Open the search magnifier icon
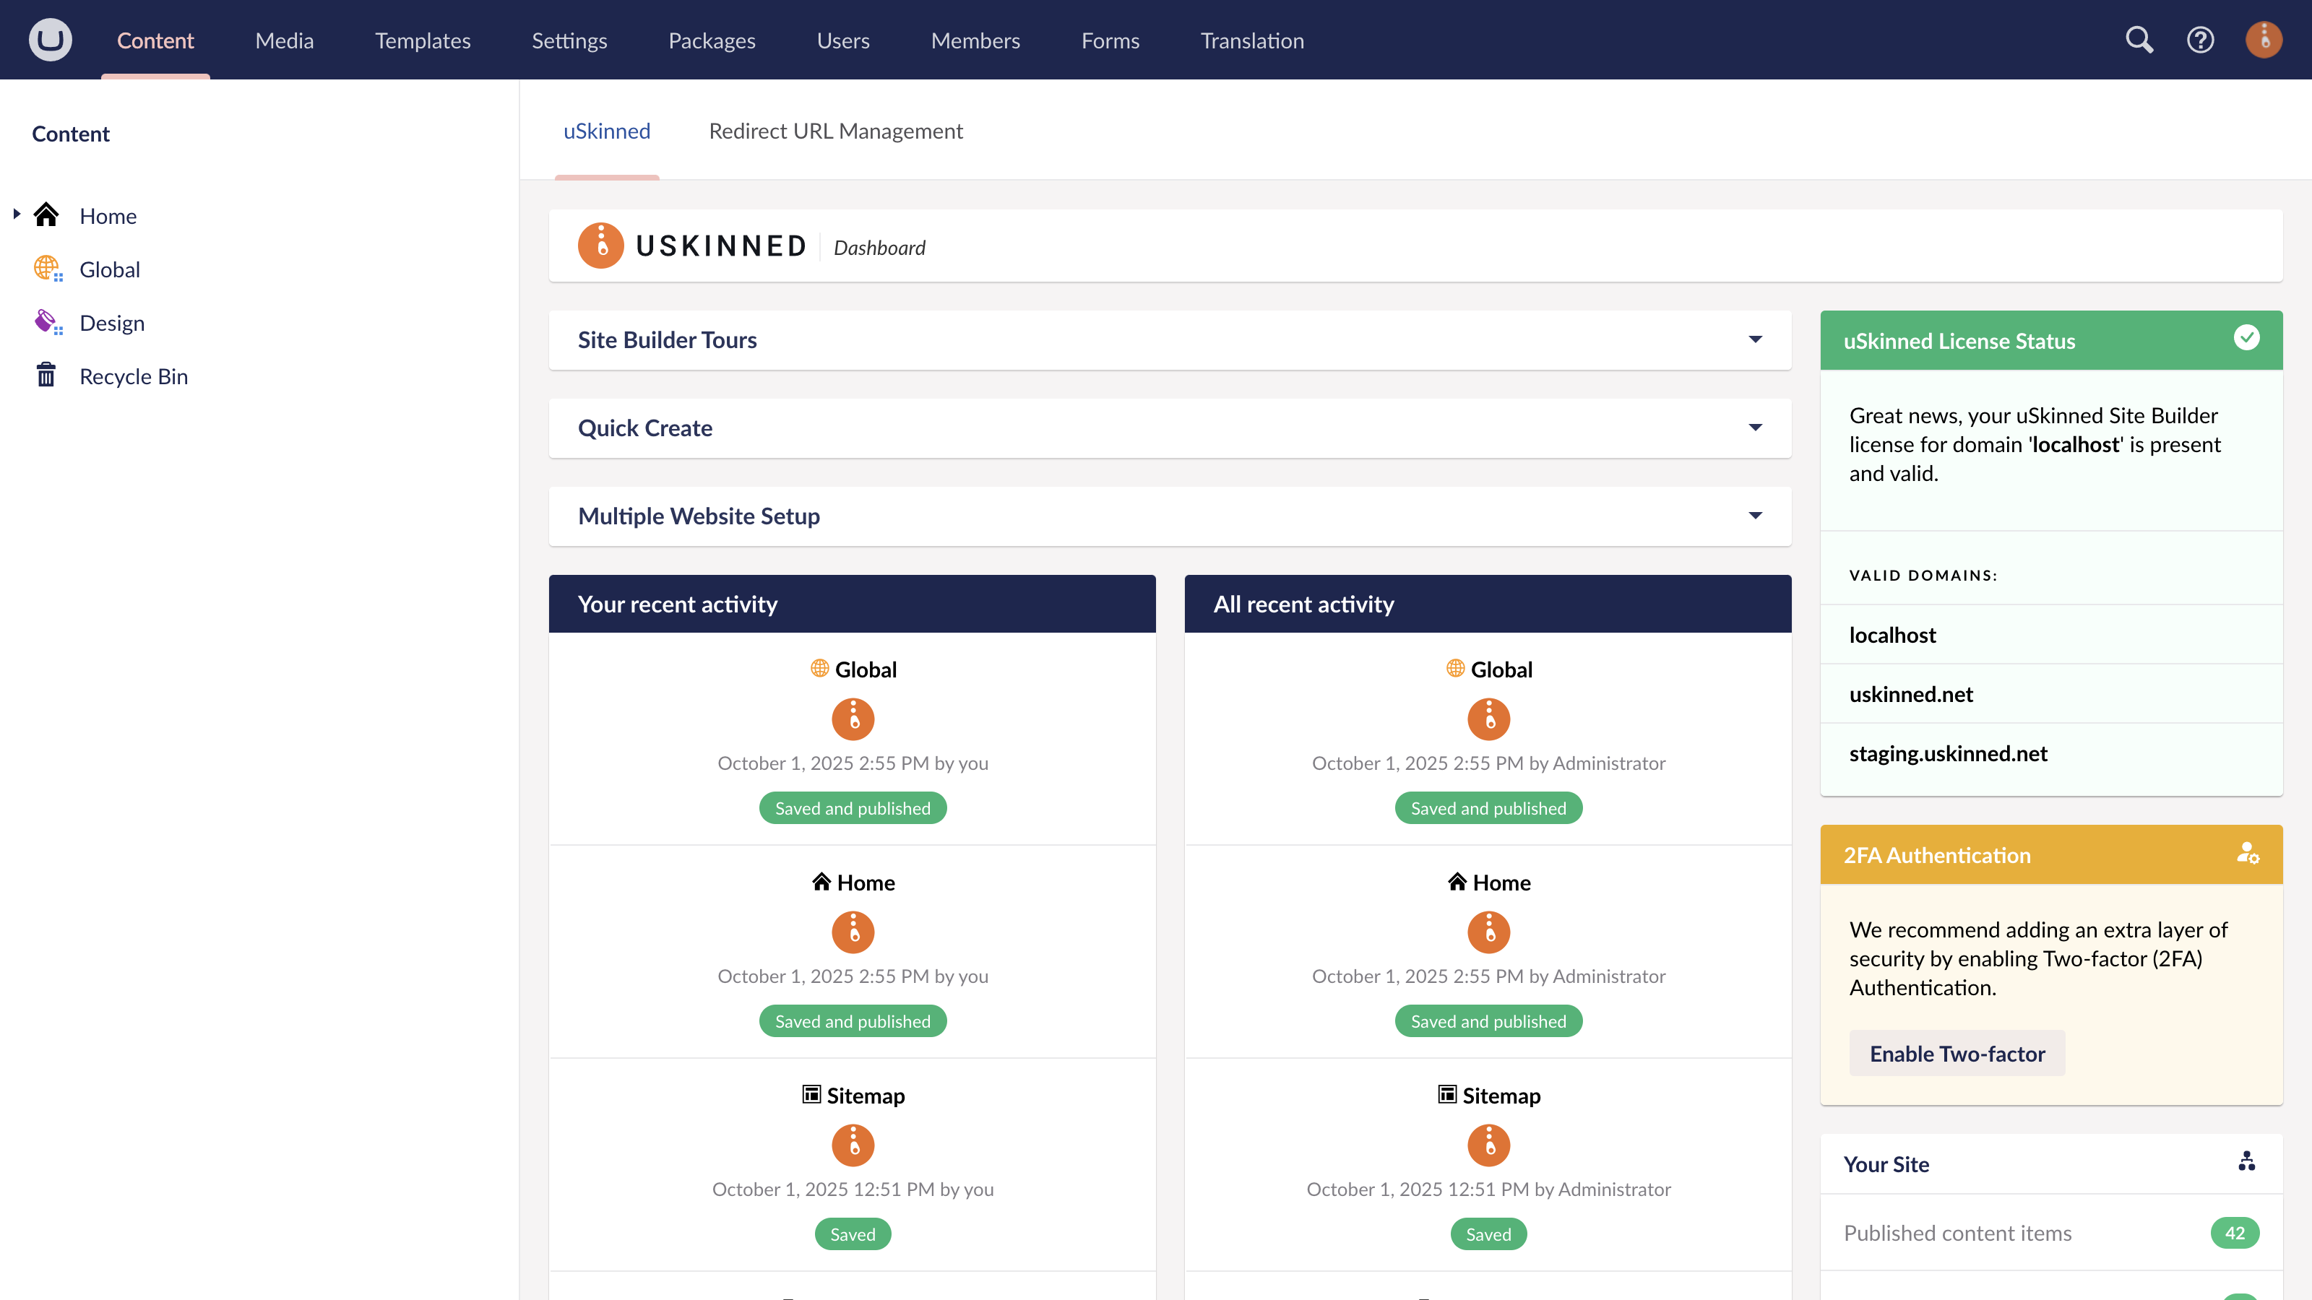Viewport: 2312px width, 1300px height. 2139,40
